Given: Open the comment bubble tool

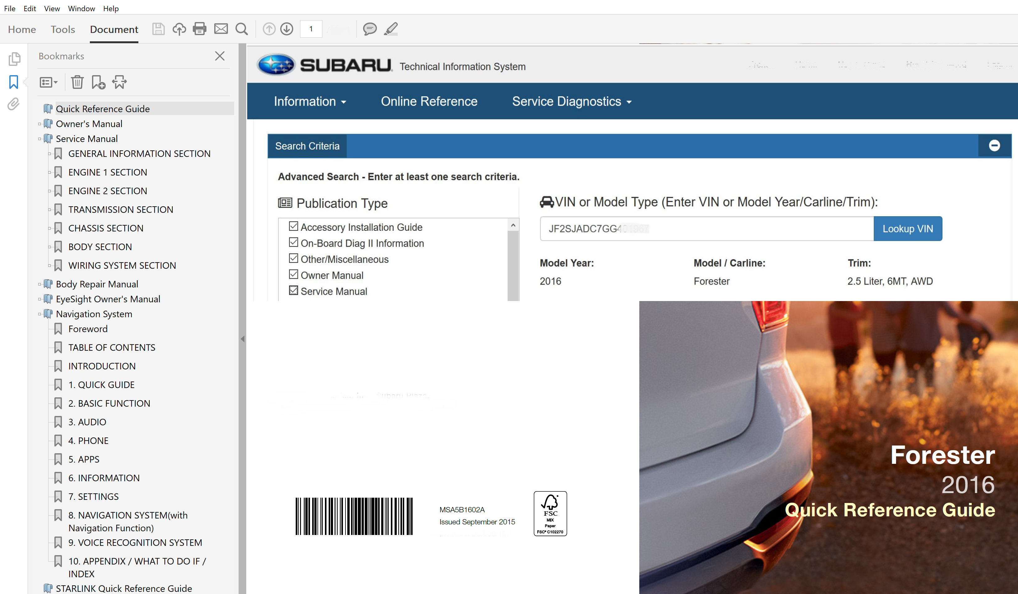Looking at the screenshot, I should point(369,29).
